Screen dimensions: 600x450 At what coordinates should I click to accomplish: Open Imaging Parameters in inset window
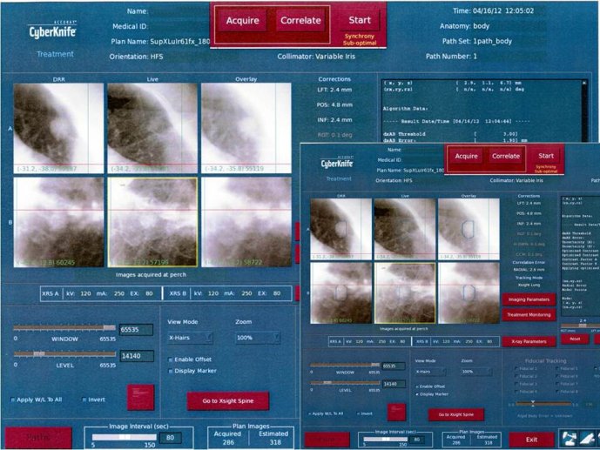click(x=529, y=299)
